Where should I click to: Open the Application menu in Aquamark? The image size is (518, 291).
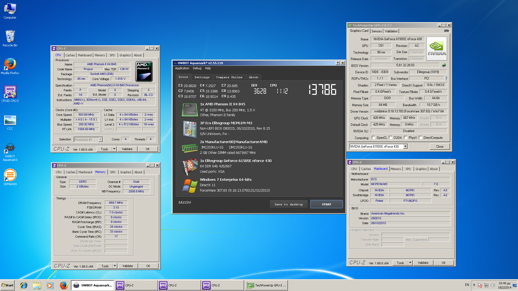click(x=182, y=68)
